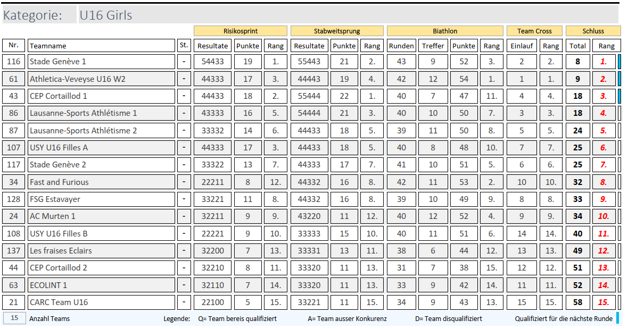Select the Team Cross group header
The width and height of the screenshot is (628, 329).
click(x=534, y=31)
